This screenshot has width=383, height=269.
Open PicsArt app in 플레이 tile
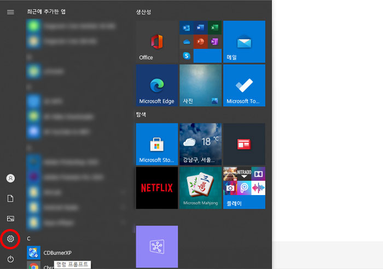pyautogui.click(x=244, y=188)
